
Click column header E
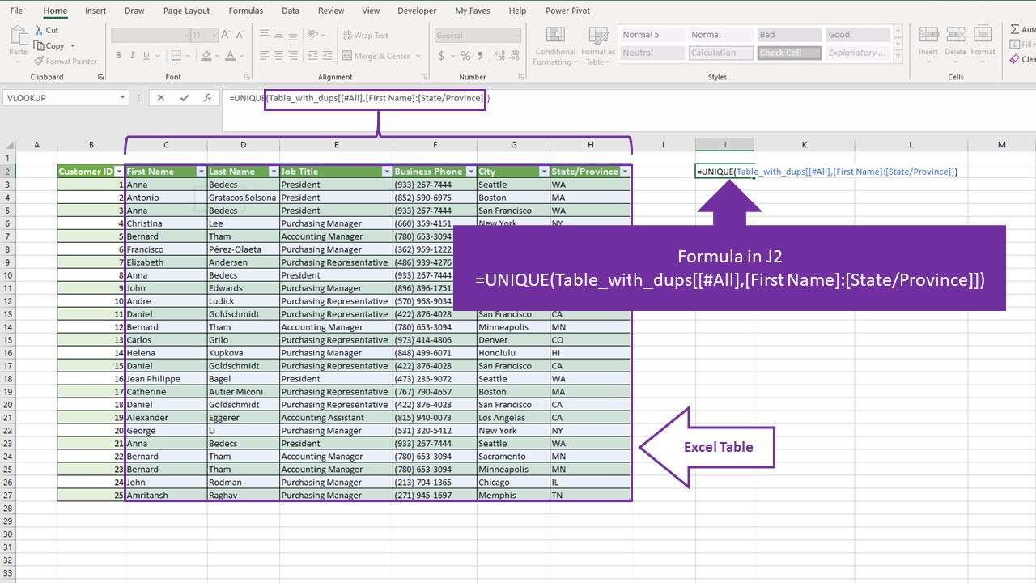[336, 145]
